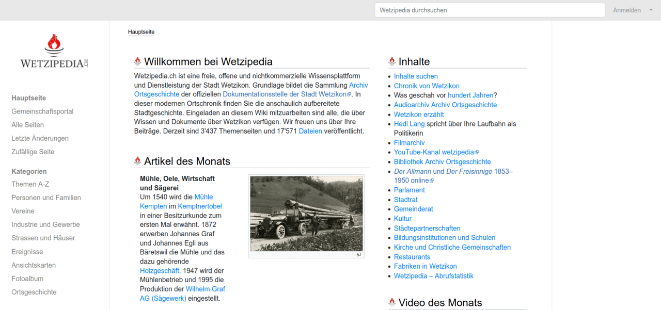Open a Zufällige Seite
This screenshot has width=661, height=310.
pos(33,152)
